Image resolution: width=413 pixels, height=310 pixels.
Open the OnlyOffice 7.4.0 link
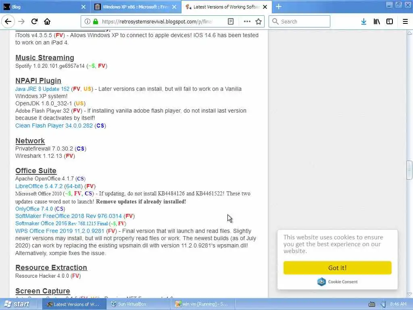coord(34,209)
